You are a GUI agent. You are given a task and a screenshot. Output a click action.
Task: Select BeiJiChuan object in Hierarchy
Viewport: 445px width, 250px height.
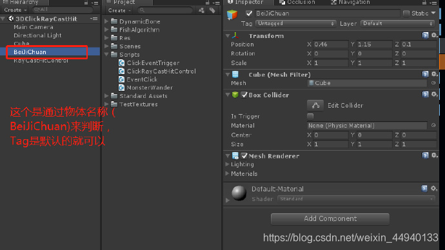point(50,52)
